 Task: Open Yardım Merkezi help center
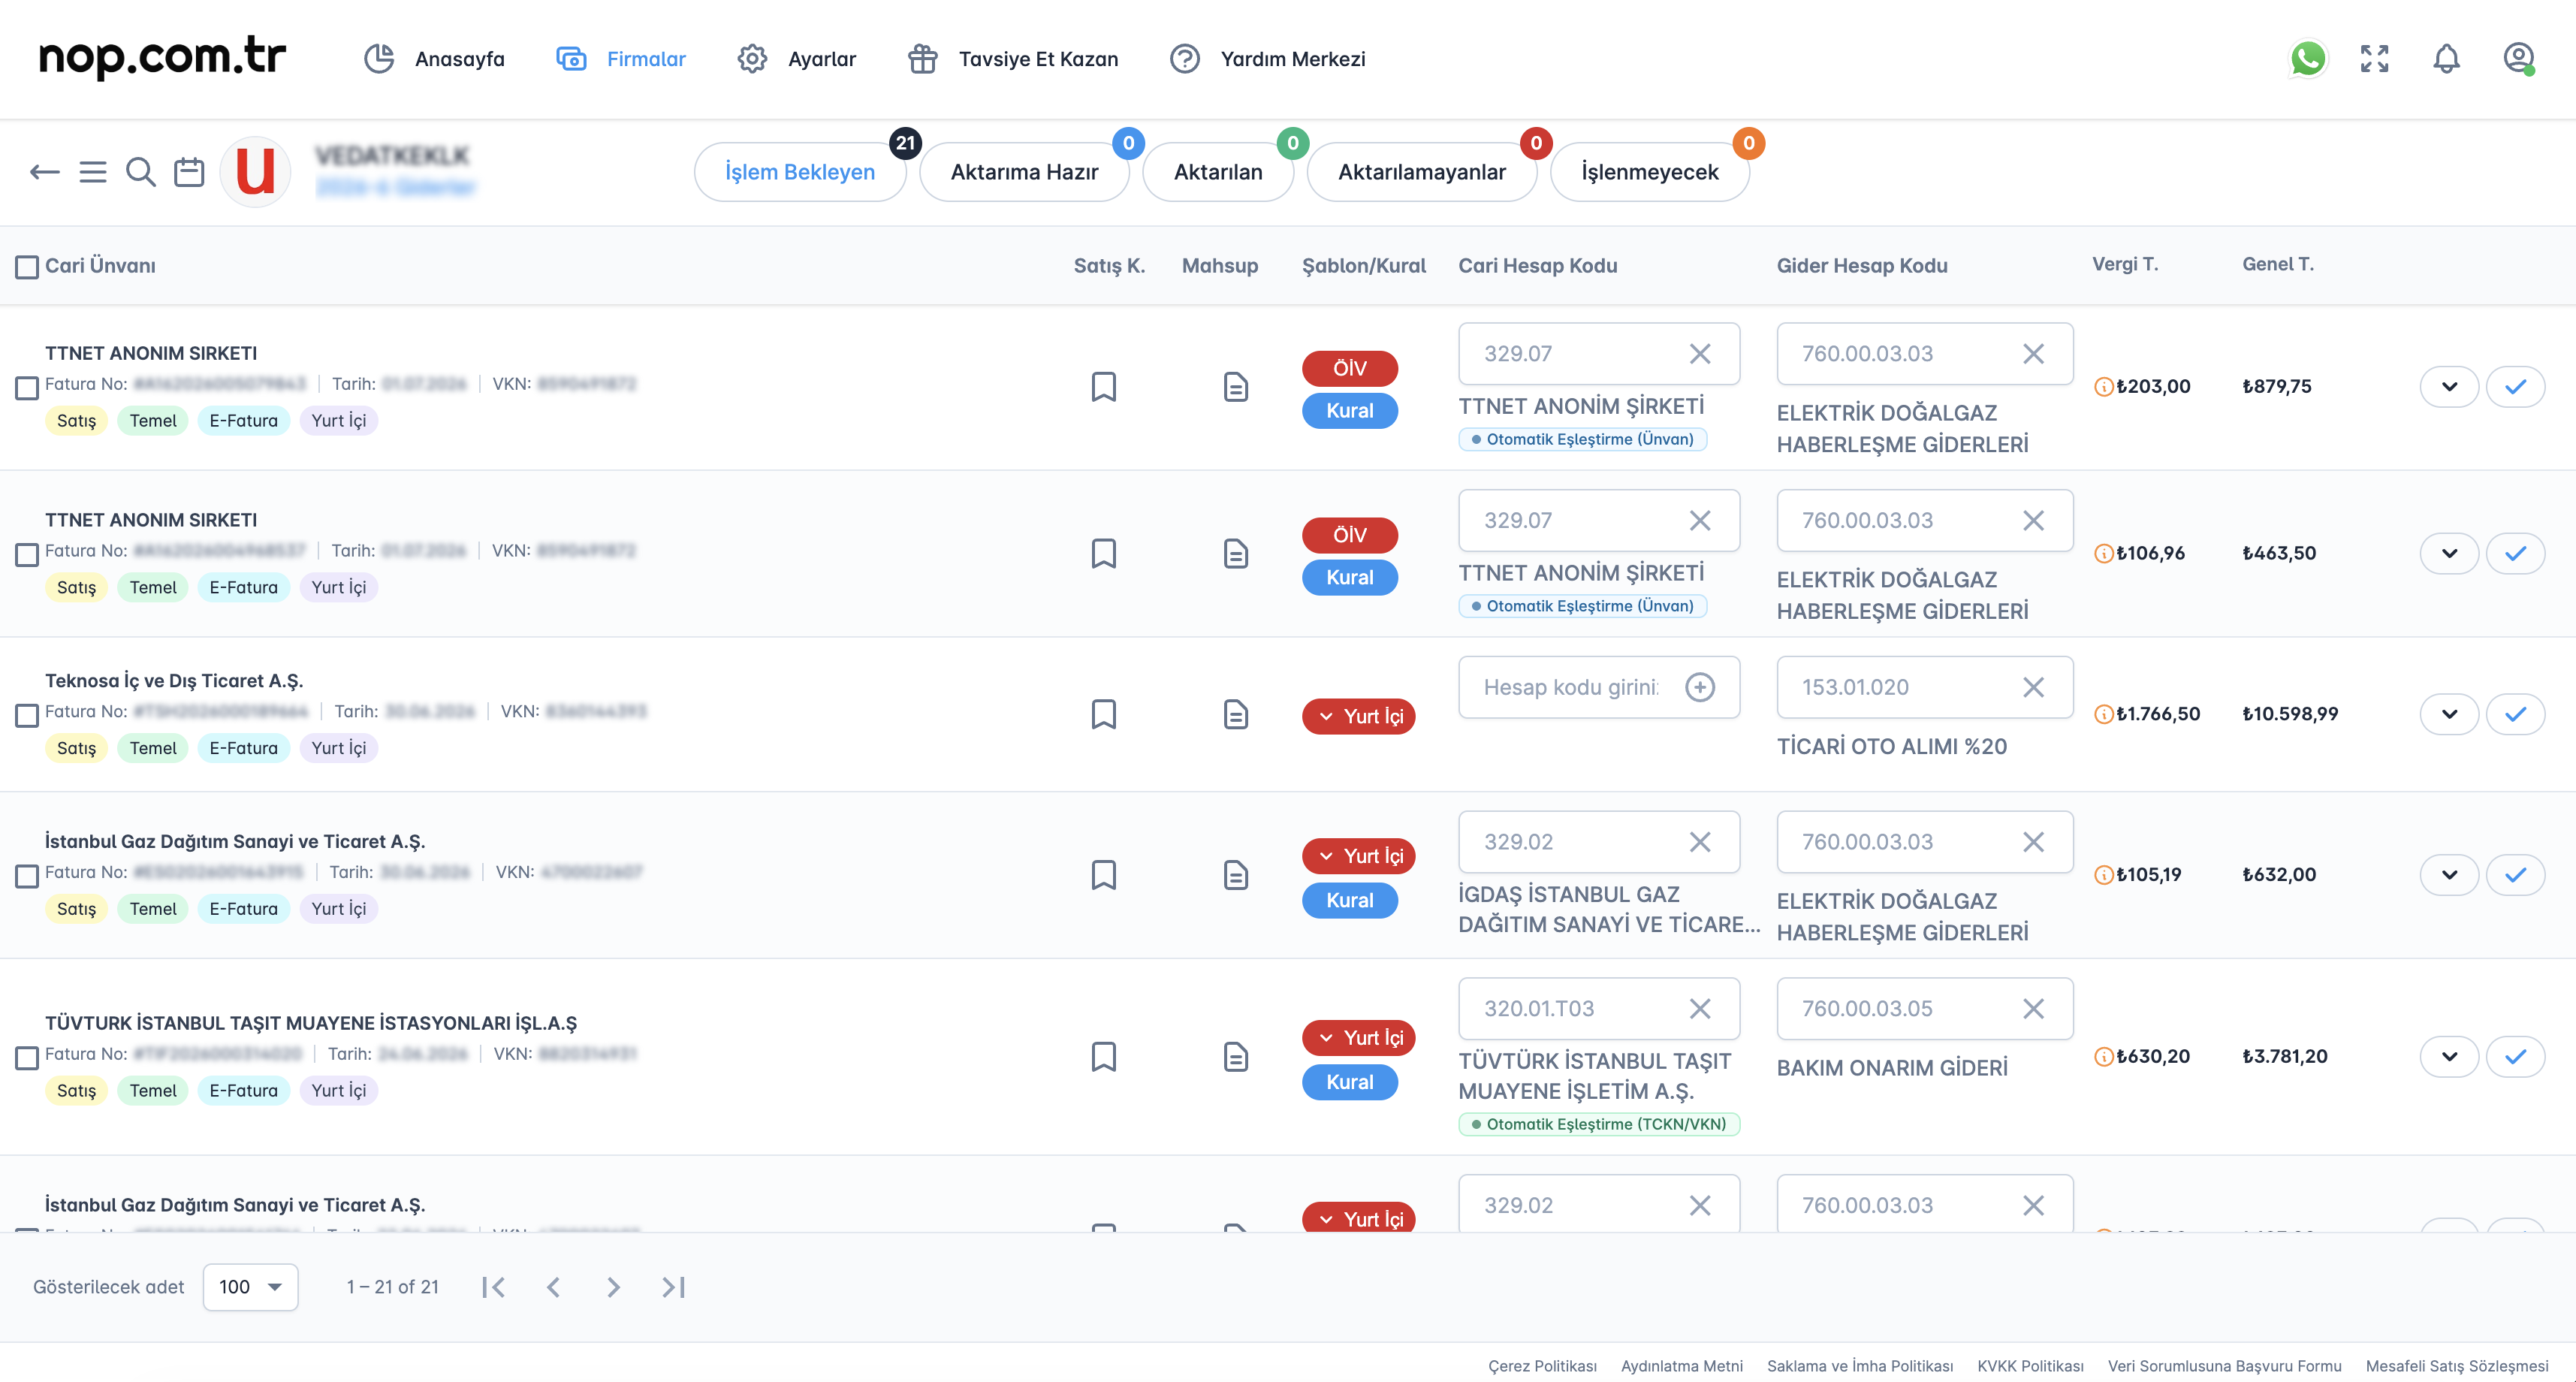click(1267, 59)
